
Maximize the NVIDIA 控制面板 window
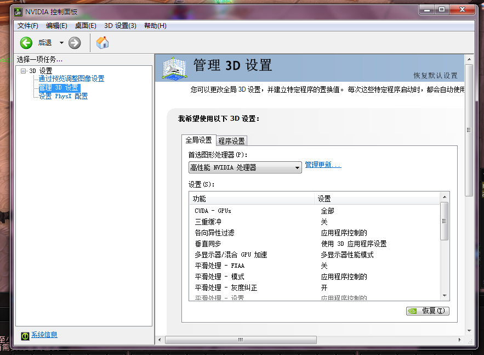pyautogui.click(x=442, y=9)
